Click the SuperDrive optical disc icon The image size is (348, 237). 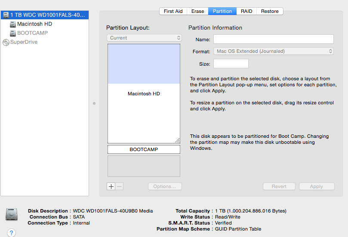pos(6,43)
